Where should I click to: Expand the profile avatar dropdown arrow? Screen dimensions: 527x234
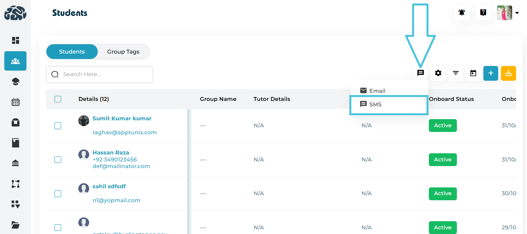517,13
